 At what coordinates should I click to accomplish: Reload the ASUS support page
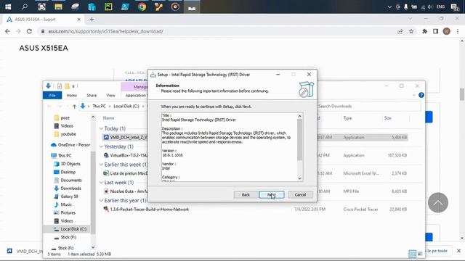(x=29, y=31)
